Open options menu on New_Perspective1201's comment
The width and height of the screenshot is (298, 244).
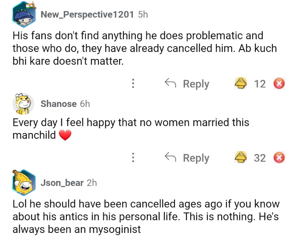point(133,84)
